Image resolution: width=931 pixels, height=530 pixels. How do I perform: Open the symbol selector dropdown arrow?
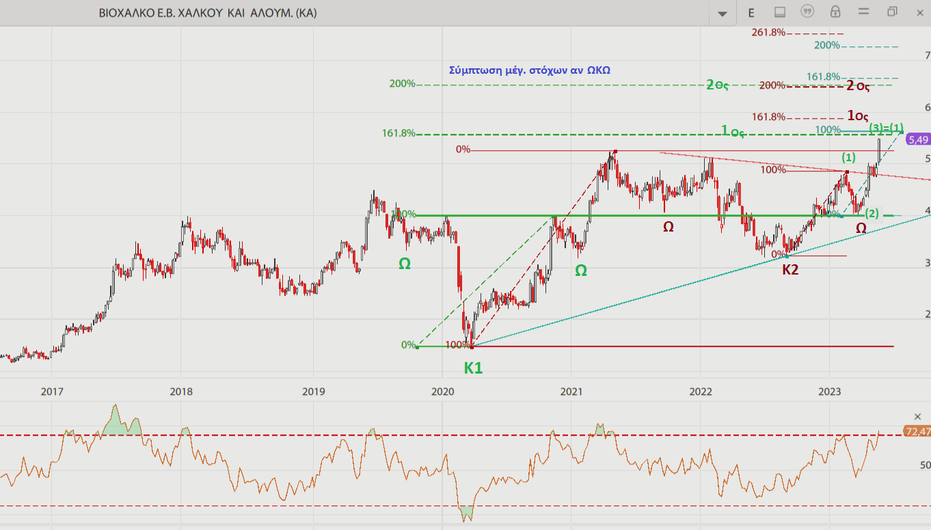[x=723, y=13]
